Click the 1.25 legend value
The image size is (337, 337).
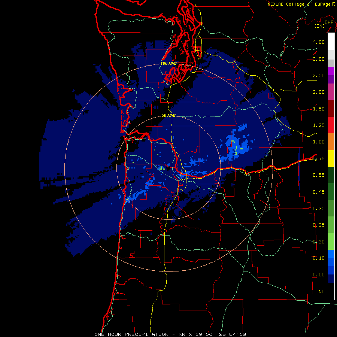coord(319,125)
